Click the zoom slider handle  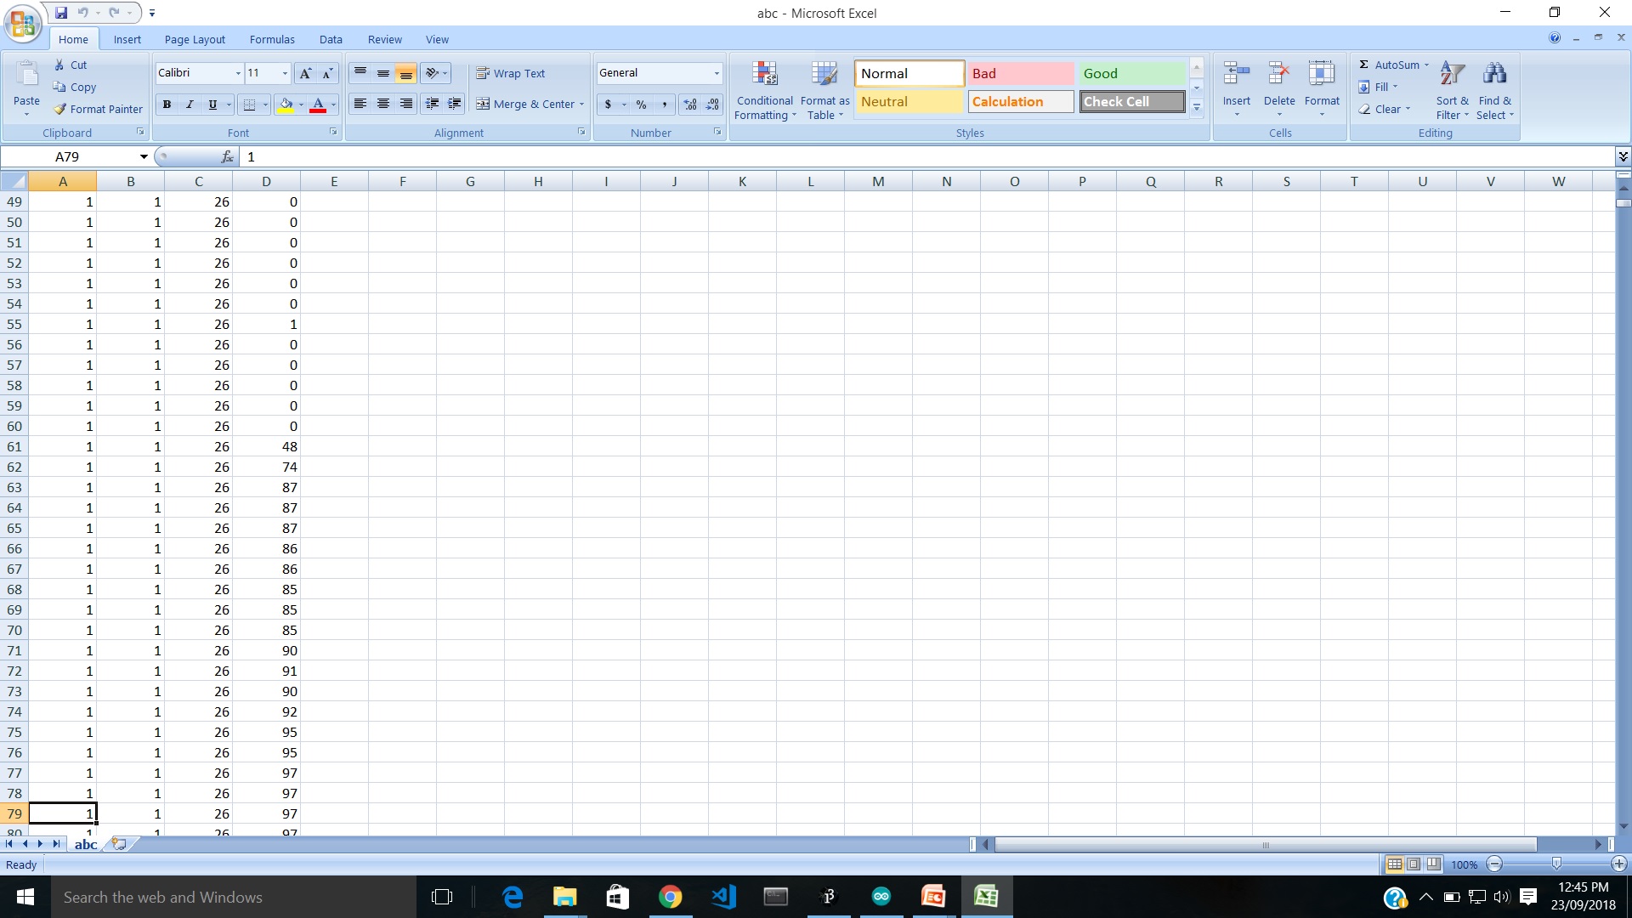pos(1556,864)
